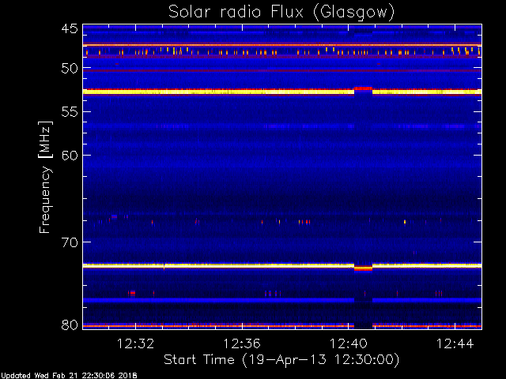Click the 60 frequency tick label
The image size is (506, 379).
point(70,156)
